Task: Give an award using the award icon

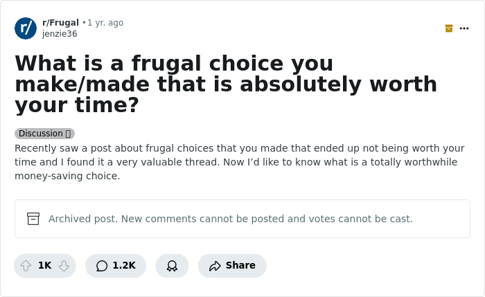Action: pyautogui.click(x=172, y=266)
